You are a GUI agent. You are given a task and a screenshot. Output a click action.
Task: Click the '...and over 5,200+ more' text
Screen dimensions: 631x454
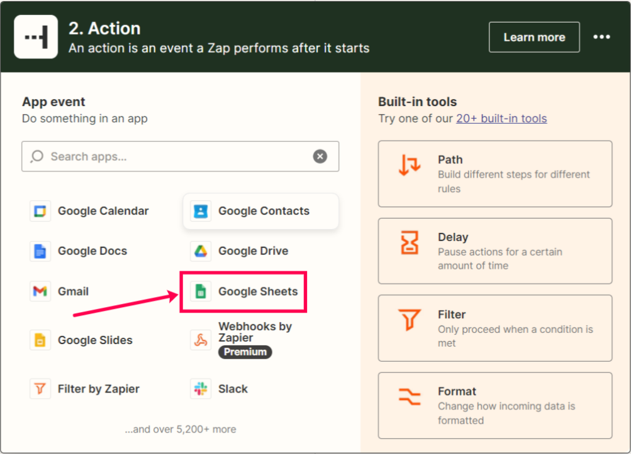(x=181, y=429)
